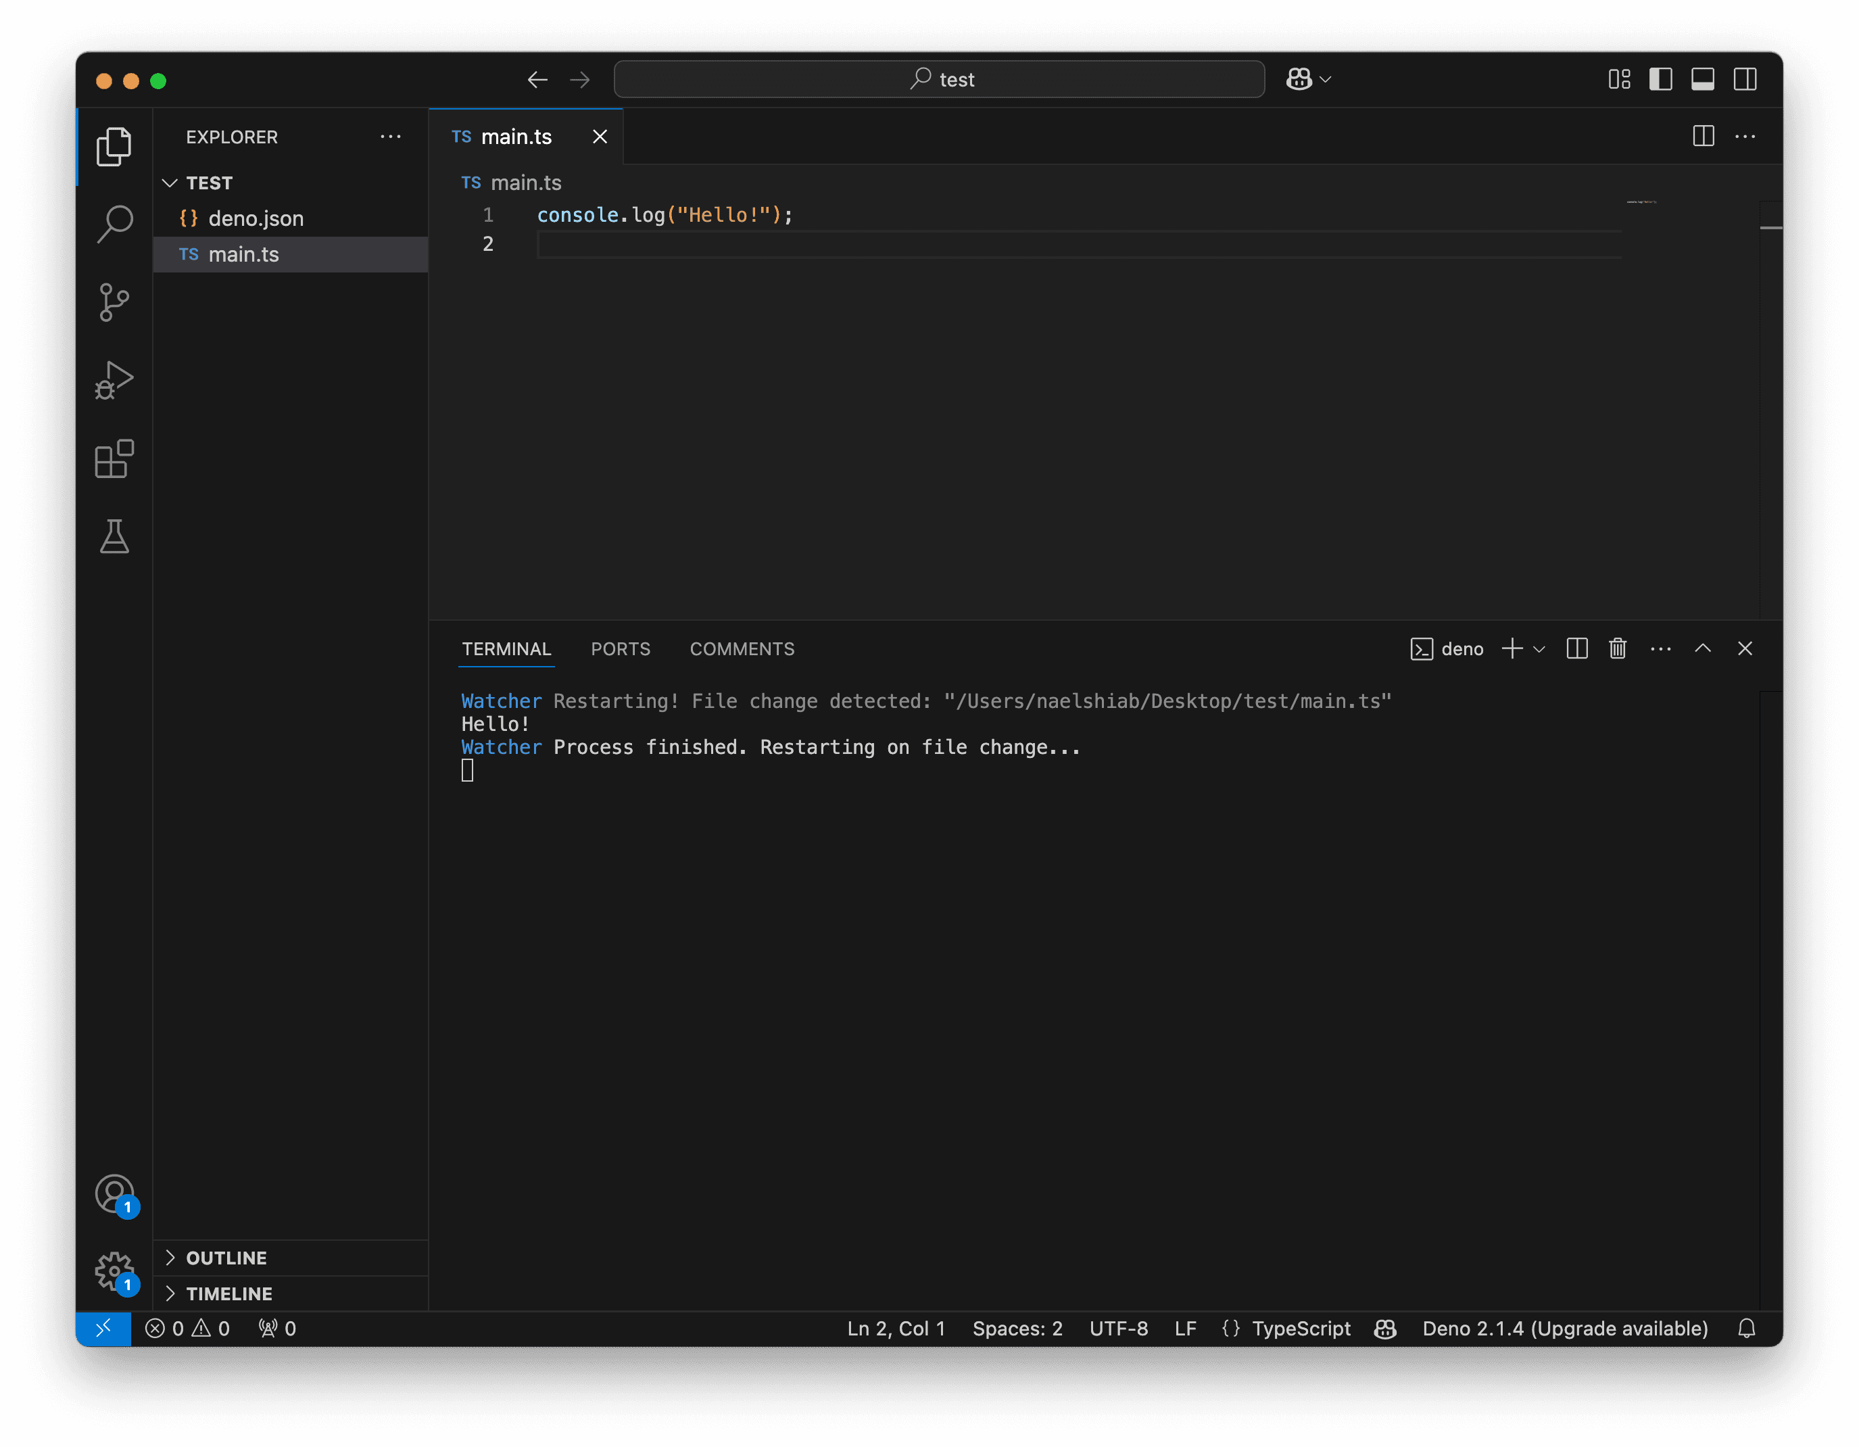Click the EXPLORER panel title
Viewport: 1859px width, 1447px height.
point(231,136)
